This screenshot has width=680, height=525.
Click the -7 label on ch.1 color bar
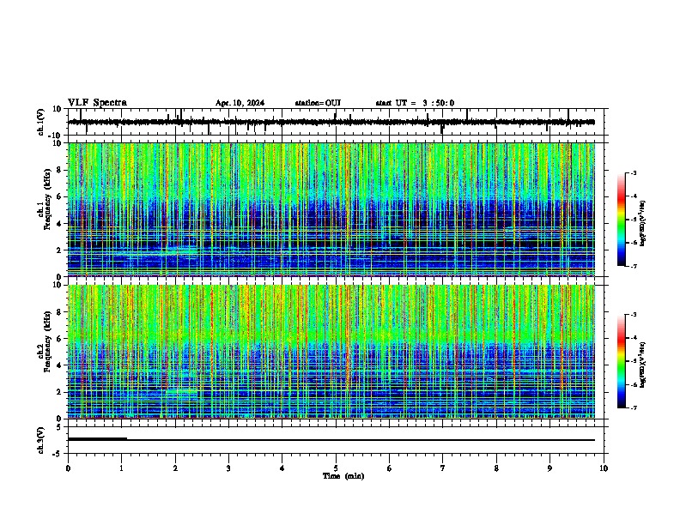pos(634,266)
